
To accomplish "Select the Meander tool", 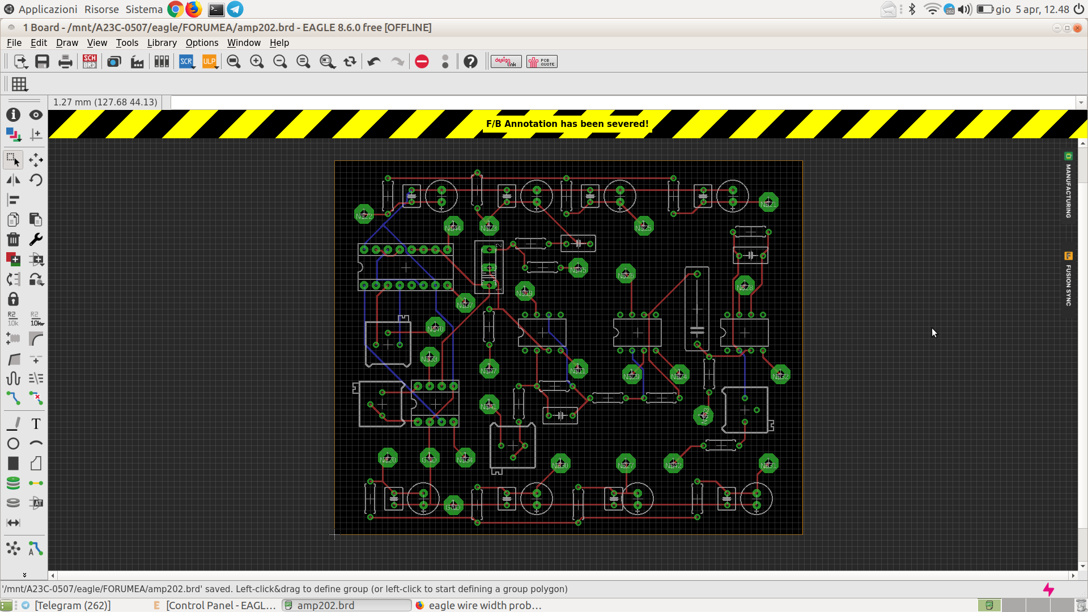I will tap(13, 379).
